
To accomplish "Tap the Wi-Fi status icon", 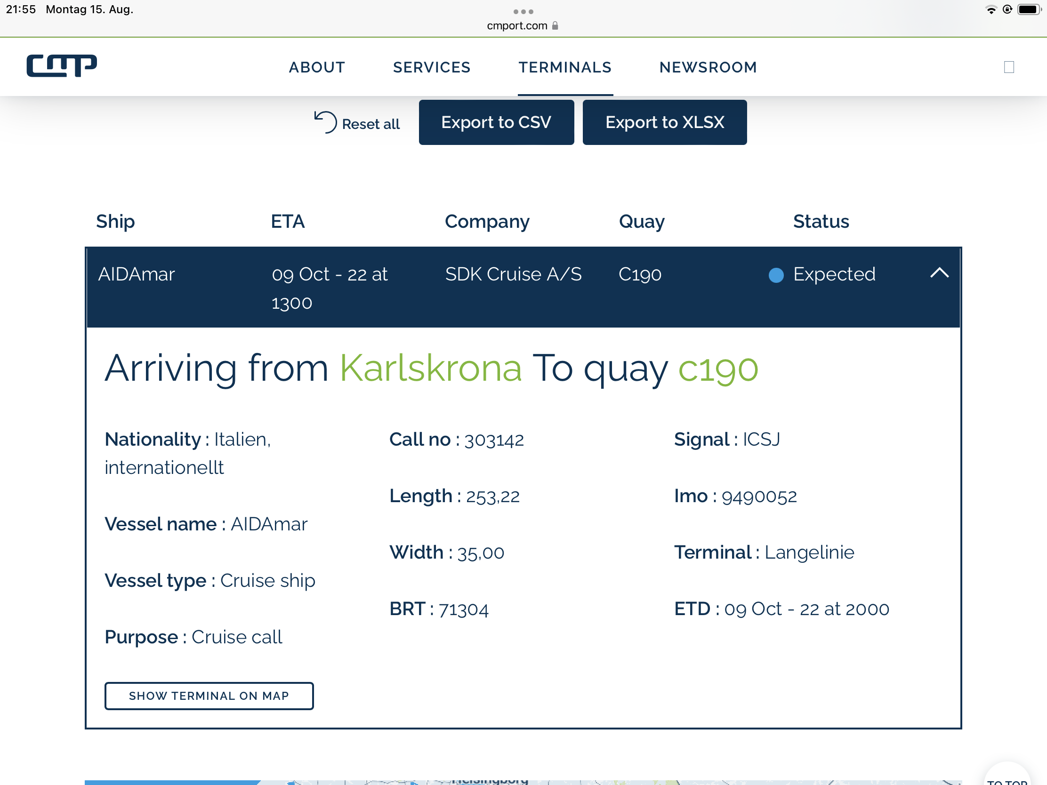I will pyautogui.click(x=991, y=9).
